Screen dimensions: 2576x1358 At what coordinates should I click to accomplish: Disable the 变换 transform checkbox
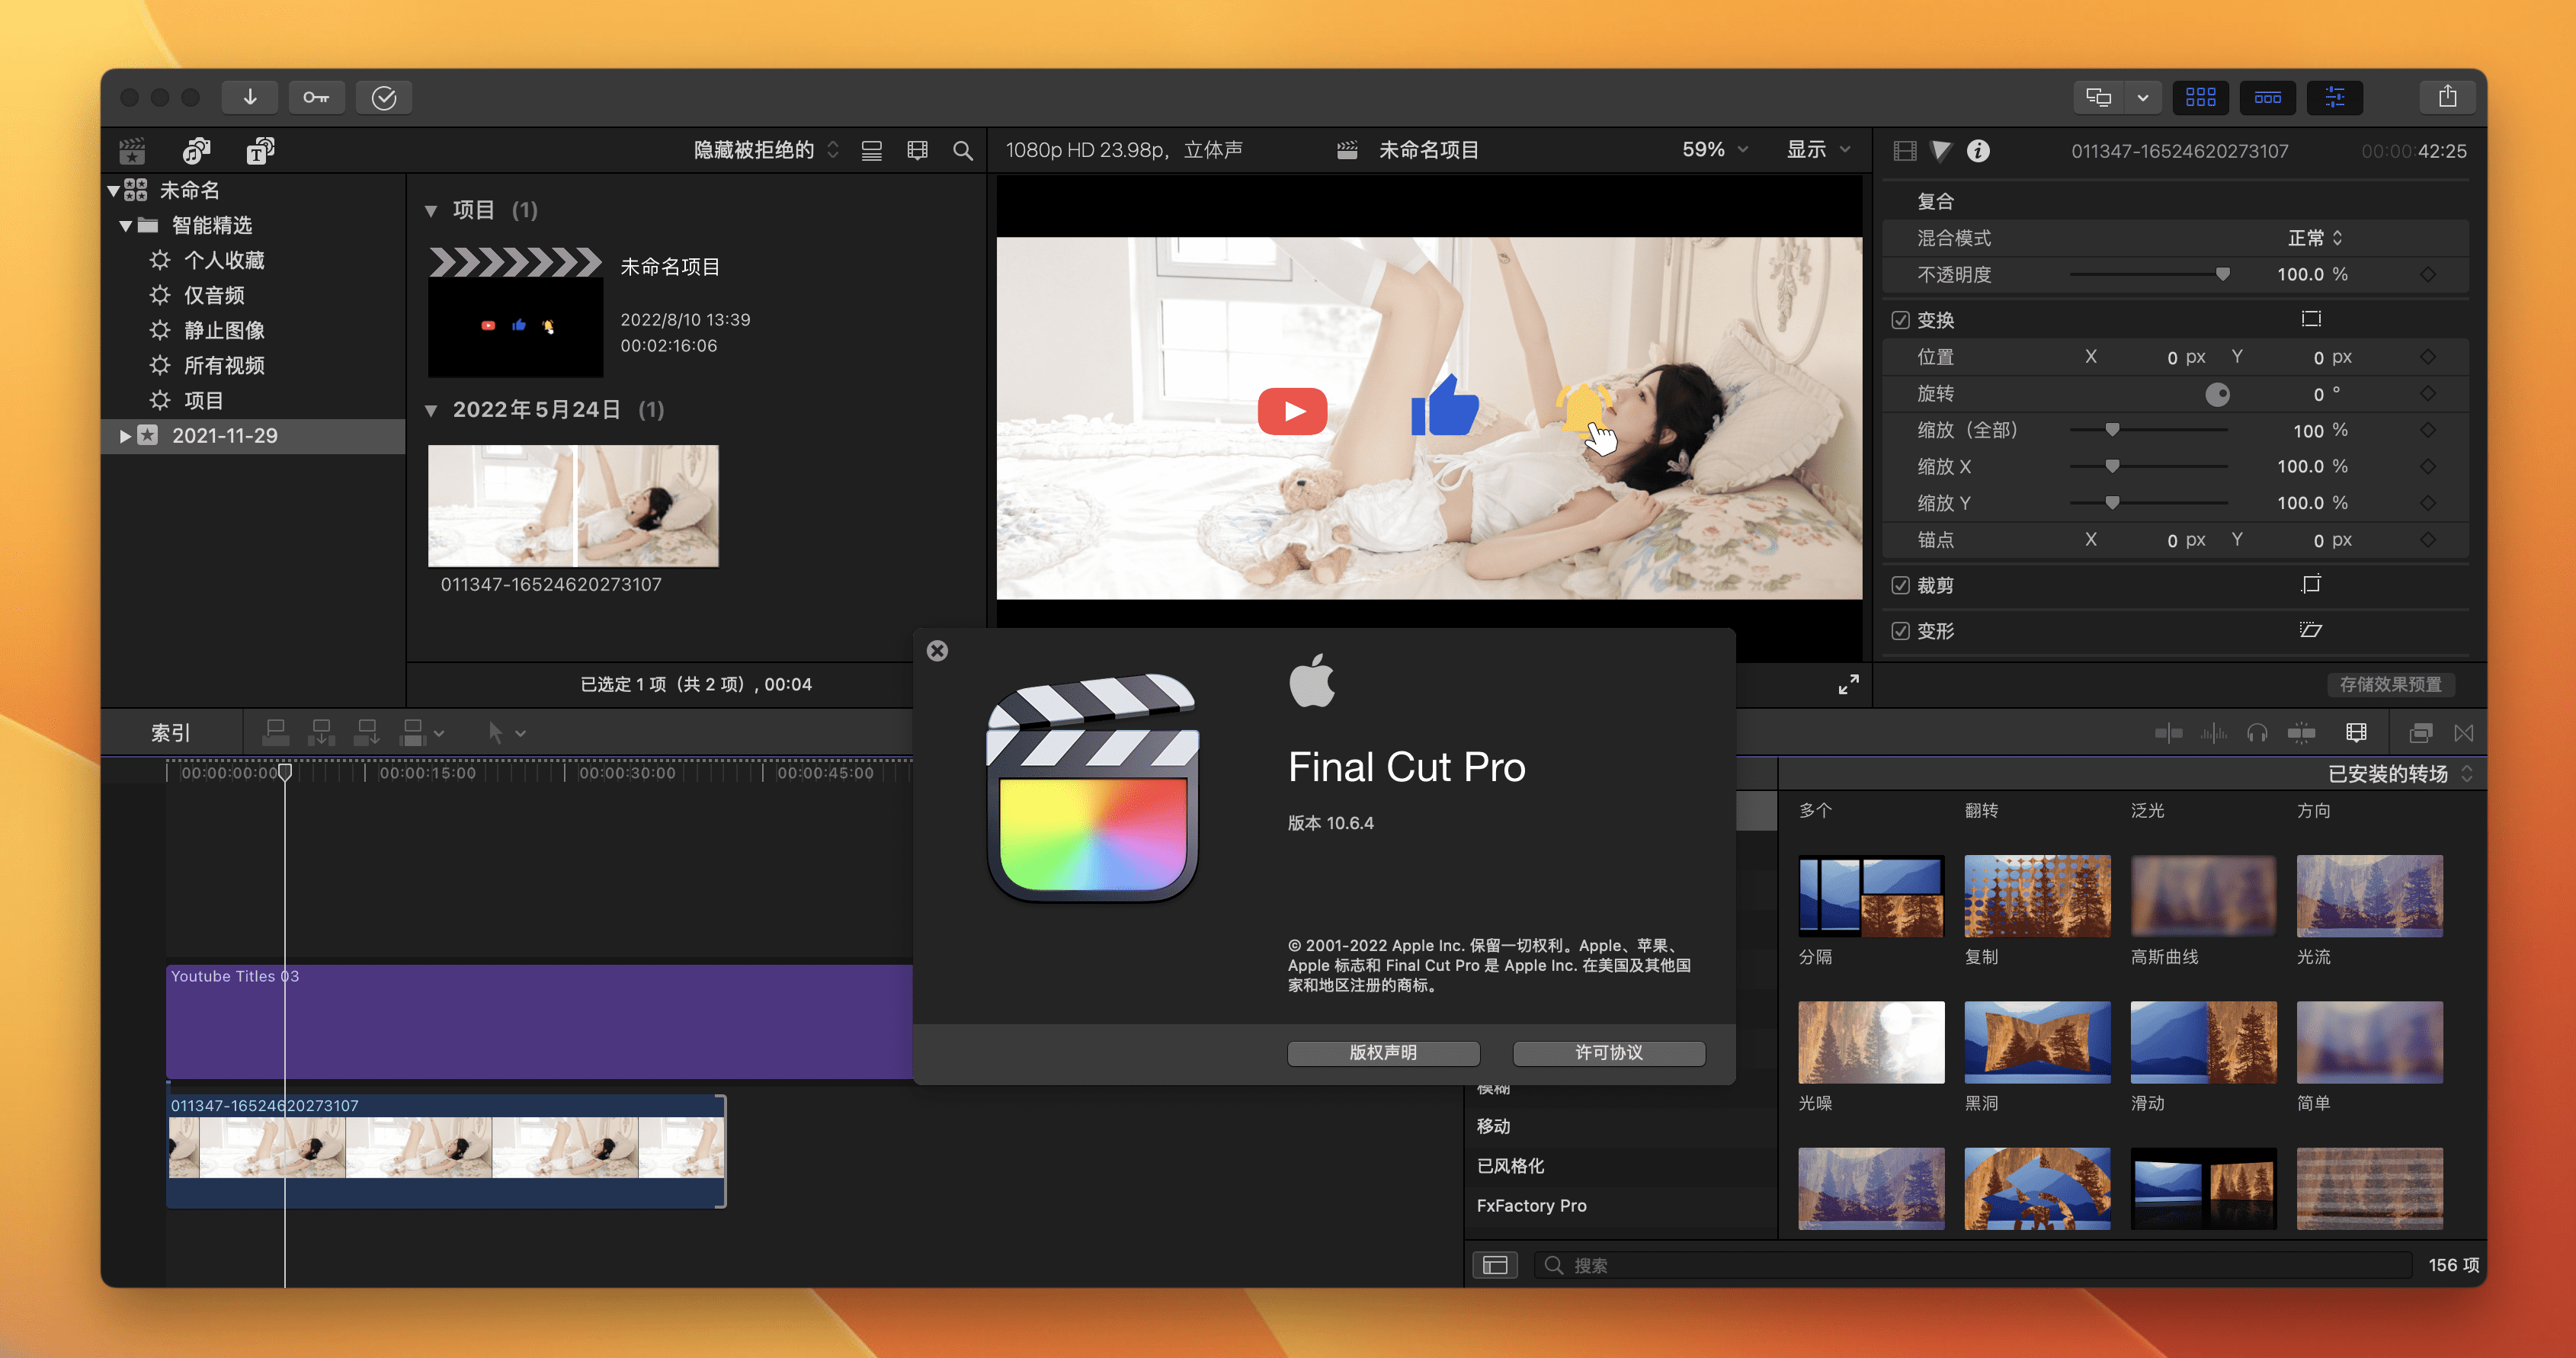1900,320
